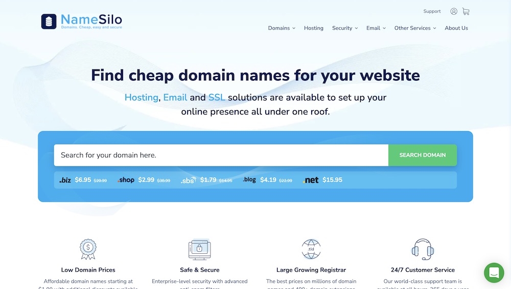Open the live chat bubble
The height and width of the screenshot is (289, 511).
click(x=494, y=273)
